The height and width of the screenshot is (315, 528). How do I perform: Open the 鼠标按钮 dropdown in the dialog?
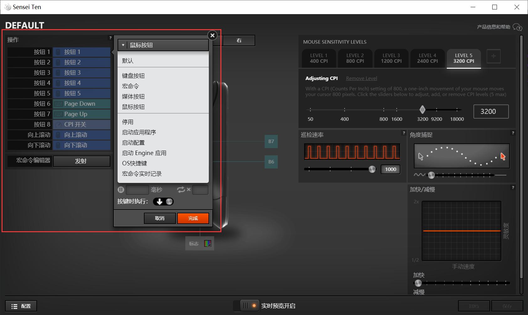[x=163, y=45]
